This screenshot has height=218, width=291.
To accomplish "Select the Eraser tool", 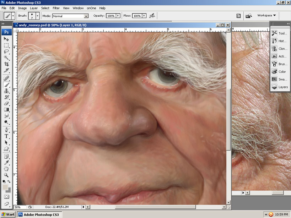I will click(6, 103).
